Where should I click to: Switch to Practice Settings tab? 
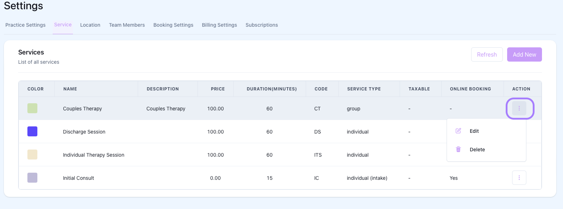coord(25,25)
